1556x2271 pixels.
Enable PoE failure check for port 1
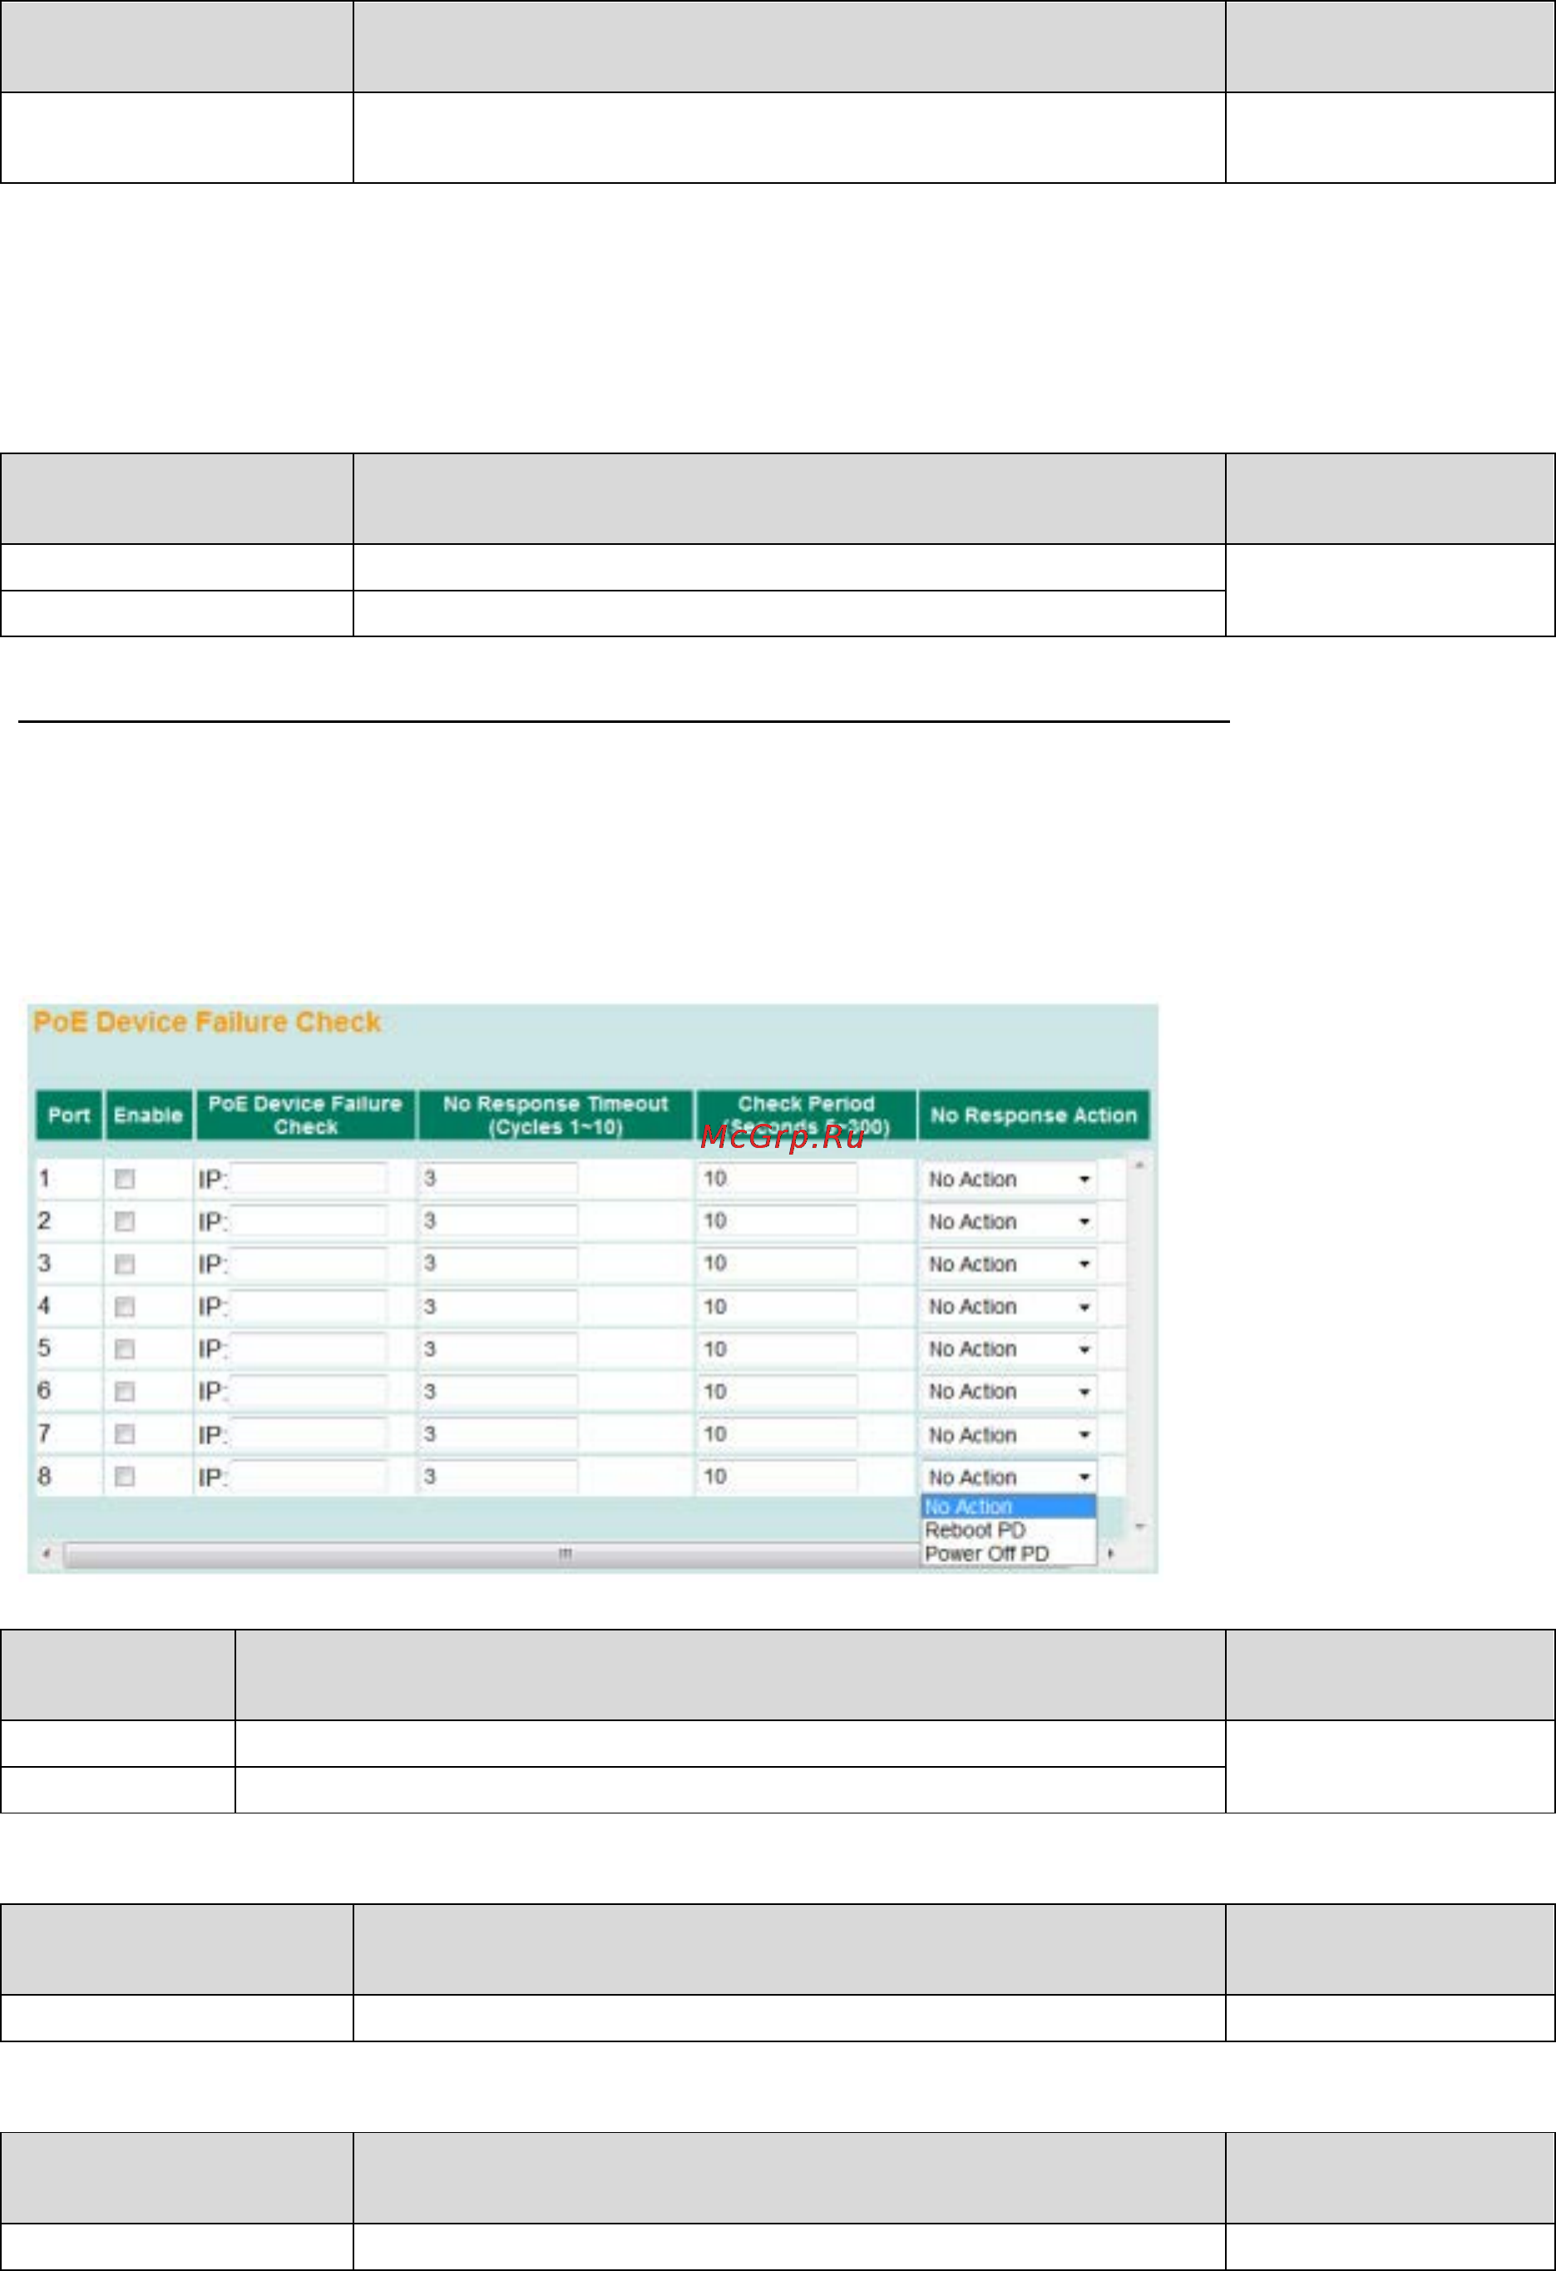tap(124, 1179)
